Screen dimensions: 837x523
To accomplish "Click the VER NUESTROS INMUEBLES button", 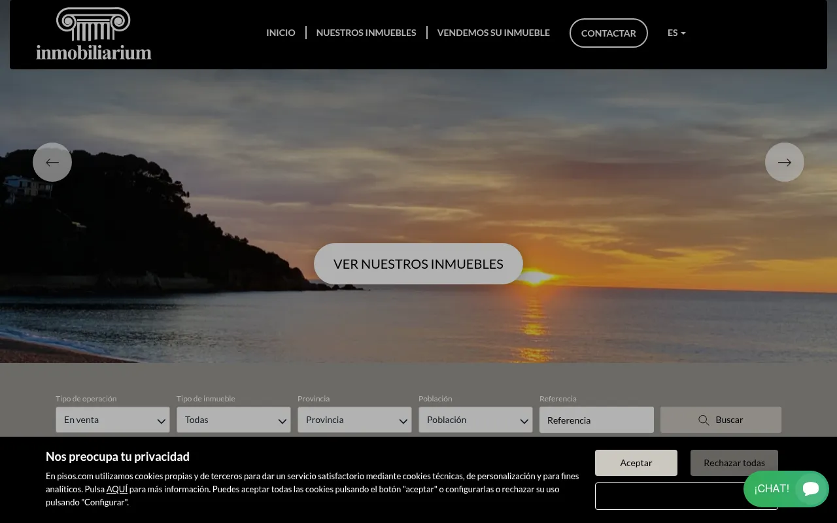I will tap(418, 264).
